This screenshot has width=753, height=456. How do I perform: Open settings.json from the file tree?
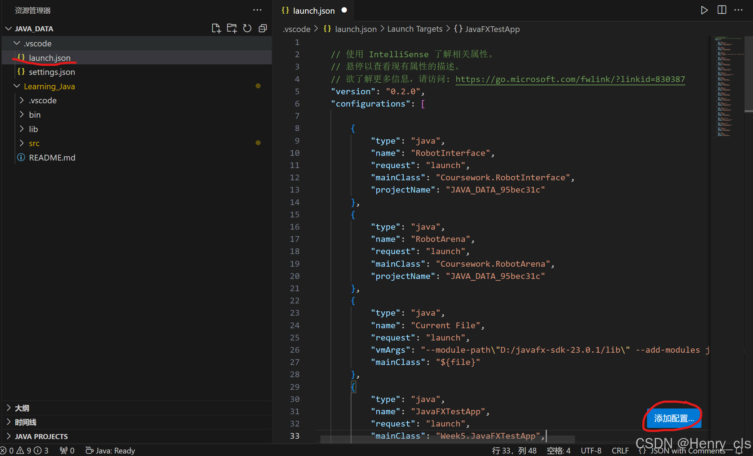click(x=52, y=72)
